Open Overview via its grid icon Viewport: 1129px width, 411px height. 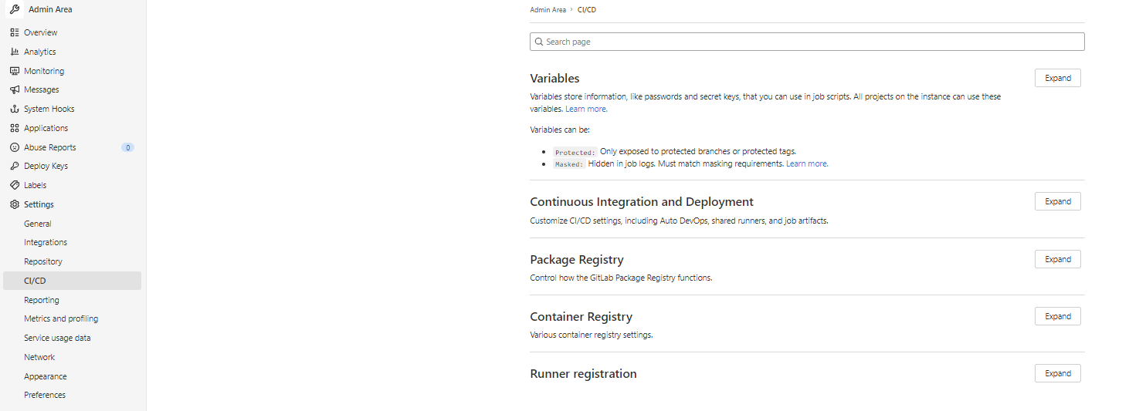[15, 32]
